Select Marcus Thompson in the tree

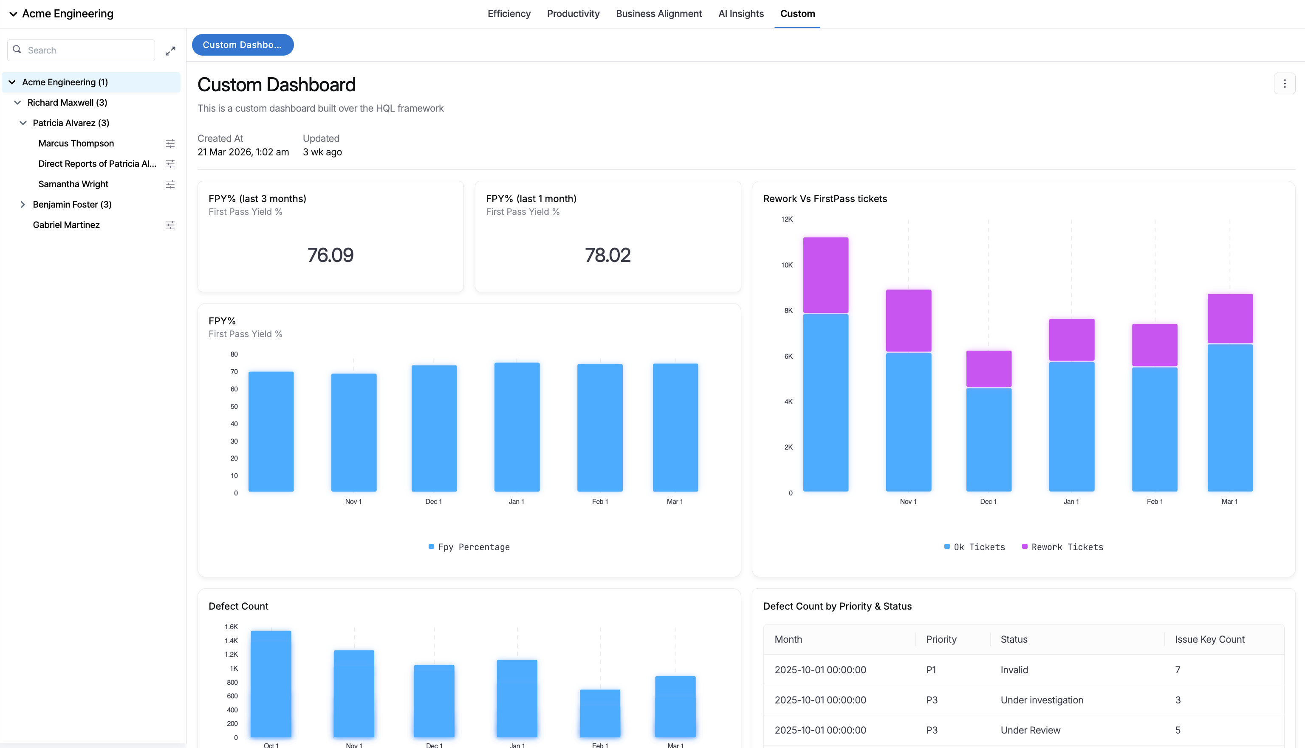pos(76,143)
